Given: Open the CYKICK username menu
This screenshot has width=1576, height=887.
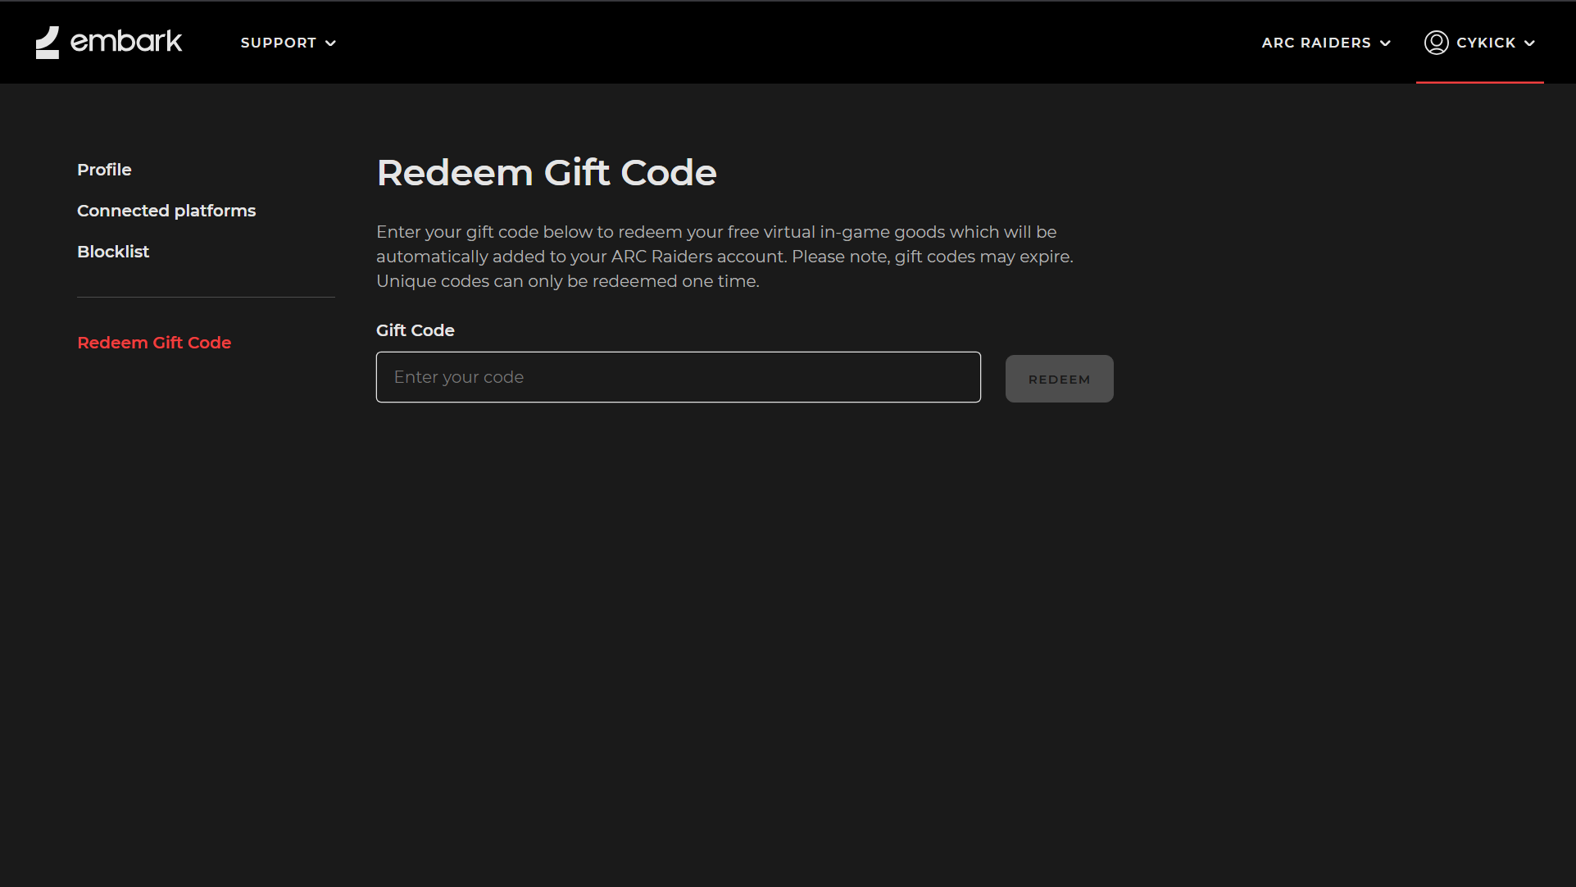Looking at the screenshot, I should [1486, 43].
